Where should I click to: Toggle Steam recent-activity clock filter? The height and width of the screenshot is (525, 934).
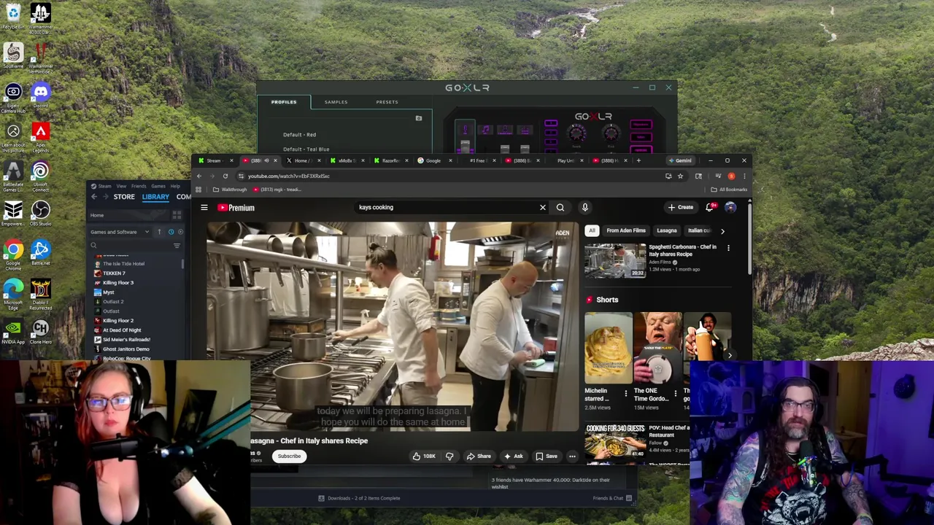pyautogui.click(x=171, y=232)
